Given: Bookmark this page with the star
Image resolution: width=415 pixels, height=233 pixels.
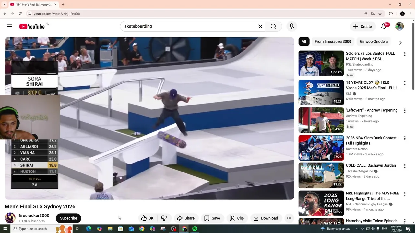Looking at the screenshot, I should click(380, 14).
